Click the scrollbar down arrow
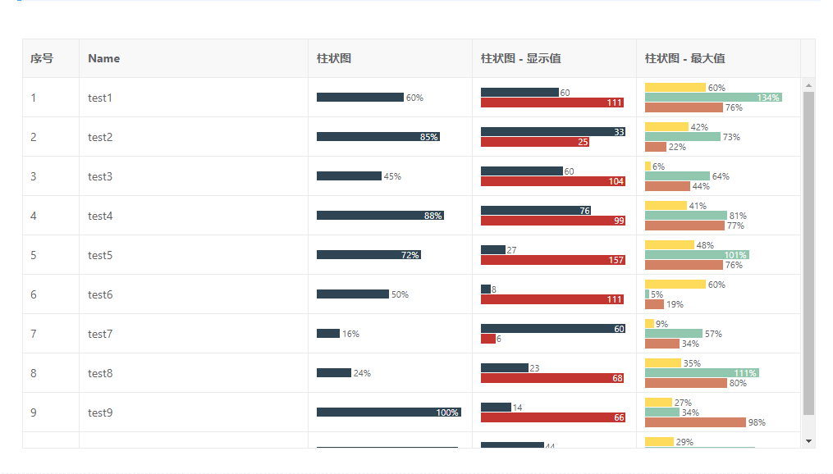Screen dimensions: 833x474 pyautogui.click(x=809, y=441)
